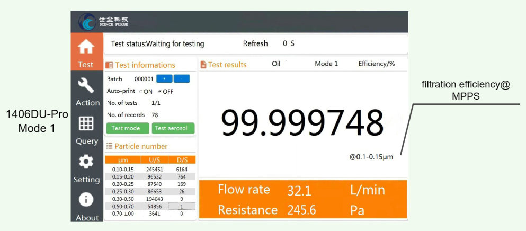Open the Setting gear icon
The height and width of the screenshot is (231, 526).
click(x=86, y=162)
